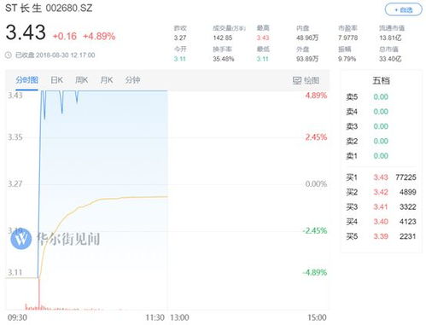Click the clock icon beside closing time
Viewport: 426px width, 325px height.
tap(9, 55)
